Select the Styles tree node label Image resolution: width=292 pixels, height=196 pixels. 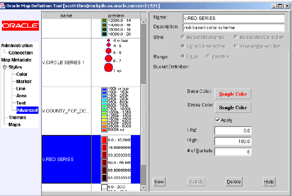15,67
